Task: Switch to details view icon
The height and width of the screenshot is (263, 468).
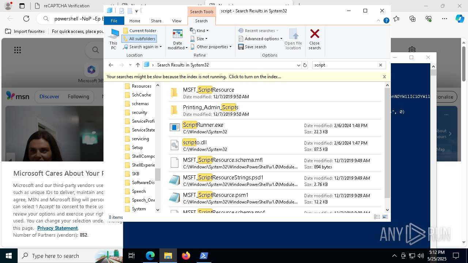Action: coord(377,217)
